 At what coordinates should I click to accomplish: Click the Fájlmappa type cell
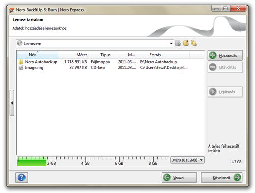(x=100, y=62)
